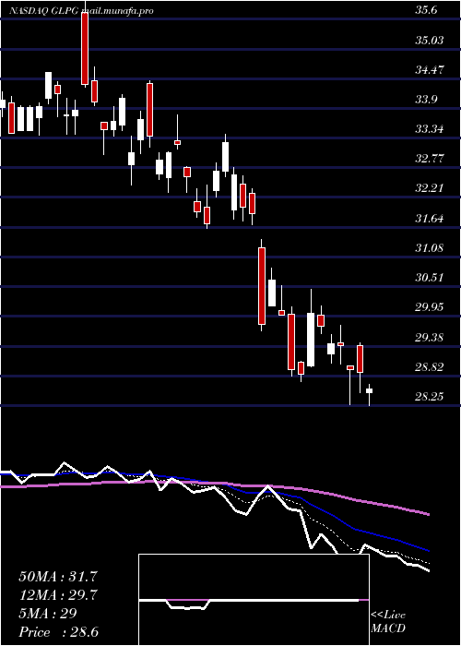Screen dimensions: 461x646
Task: Click the NASDAQ GLPG chart title
Action: pyautogui.click(x=81, y=11)
